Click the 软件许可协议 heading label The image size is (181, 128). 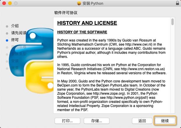[66, 13]
